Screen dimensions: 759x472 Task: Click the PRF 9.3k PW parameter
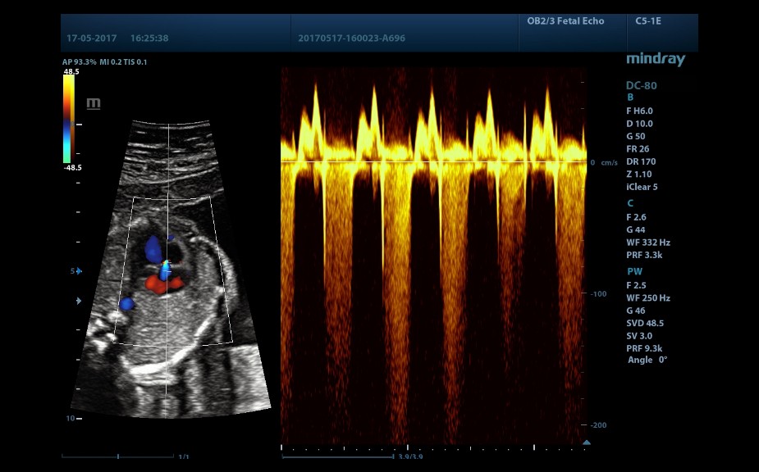pyautogui.click(x=644, y=348)
